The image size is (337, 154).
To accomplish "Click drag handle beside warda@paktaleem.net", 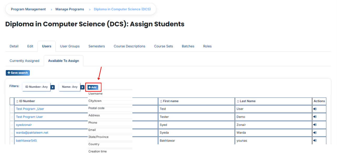I will 12,133.
